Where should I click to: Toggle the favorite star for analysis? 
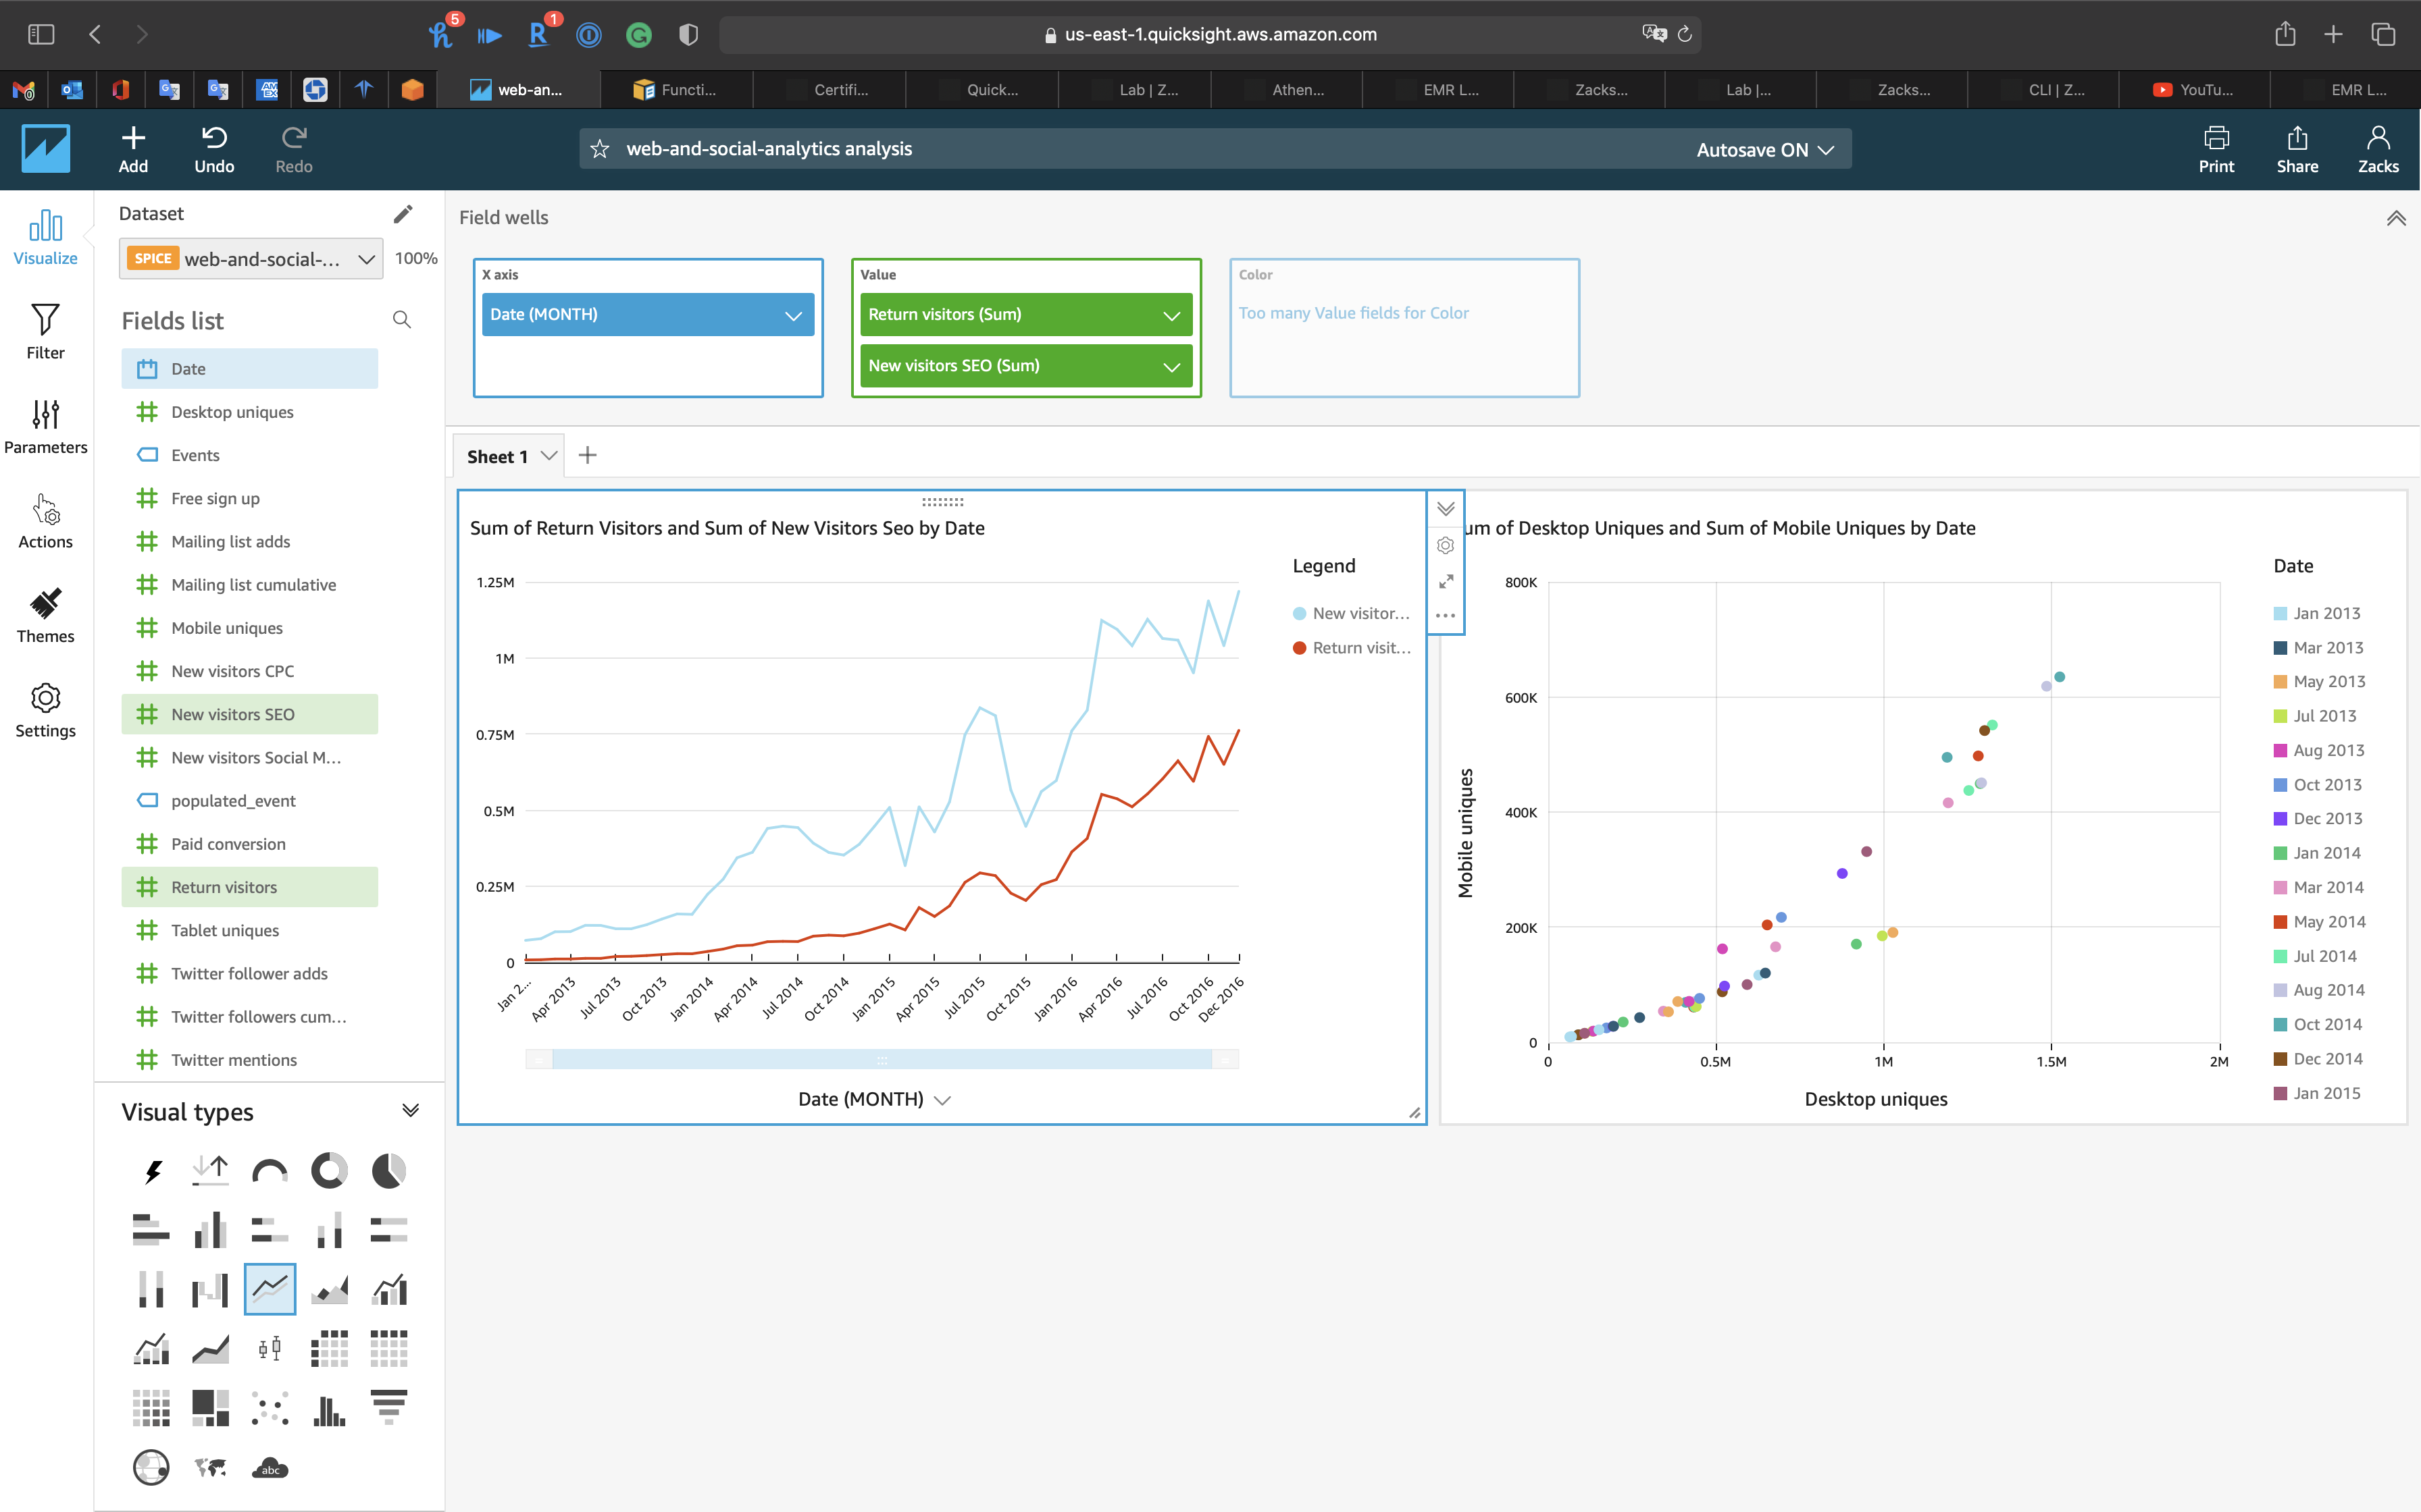(601, 149)
